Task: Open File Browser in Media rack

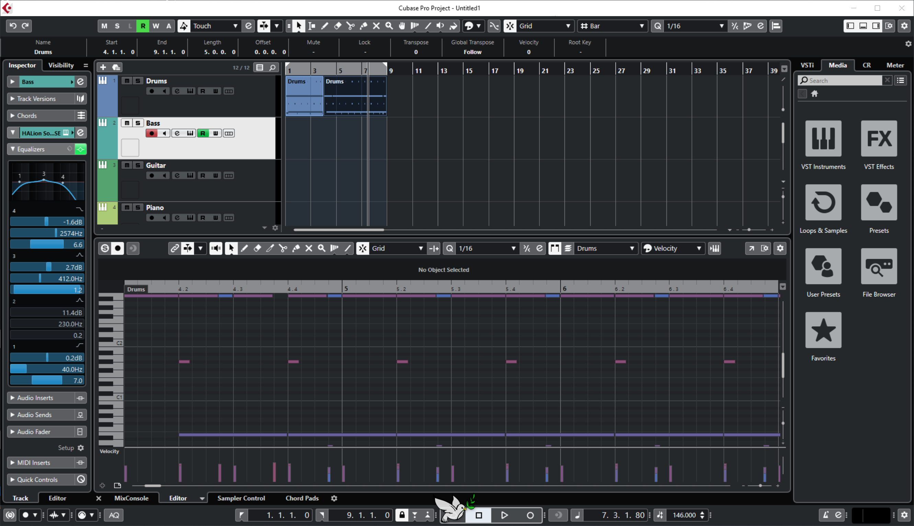Action: pyautogui.click(x=879, y=266)
